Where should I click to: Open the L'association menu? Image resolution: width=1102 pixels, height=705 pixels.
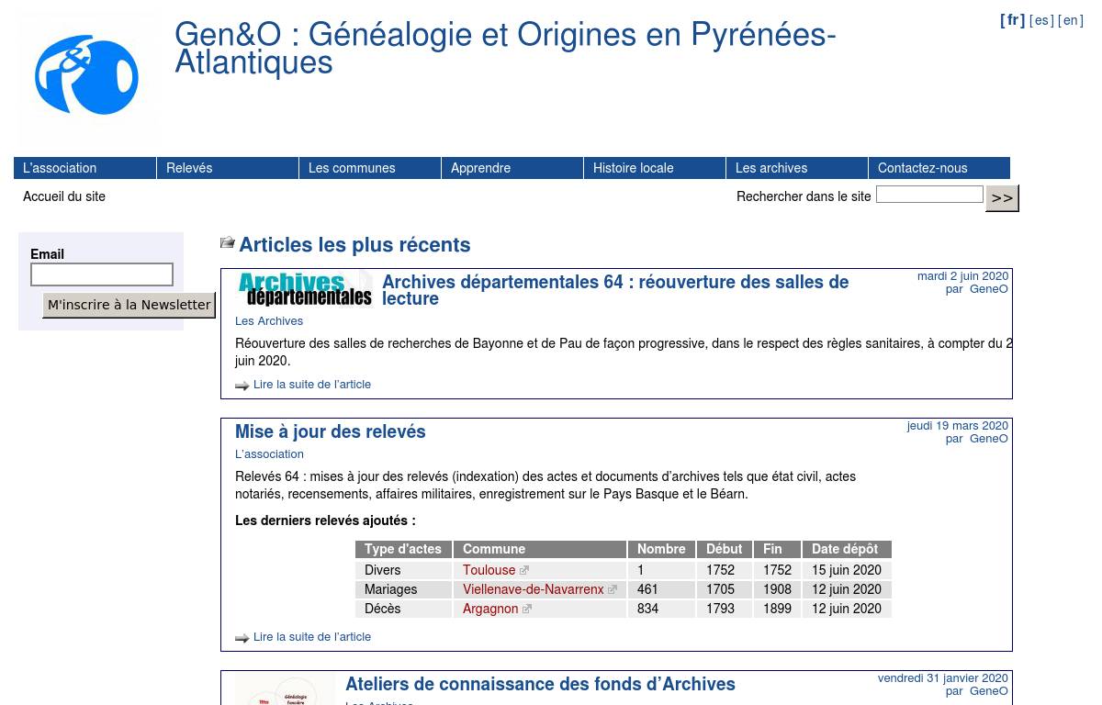pyautogui.click(x=84, y=168)
